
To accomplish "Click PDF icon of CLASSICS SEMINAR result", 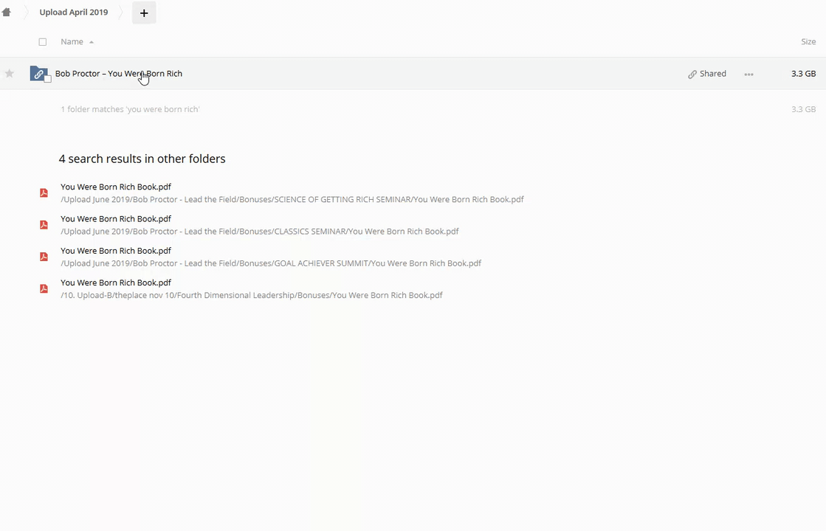I will [44, 225].
